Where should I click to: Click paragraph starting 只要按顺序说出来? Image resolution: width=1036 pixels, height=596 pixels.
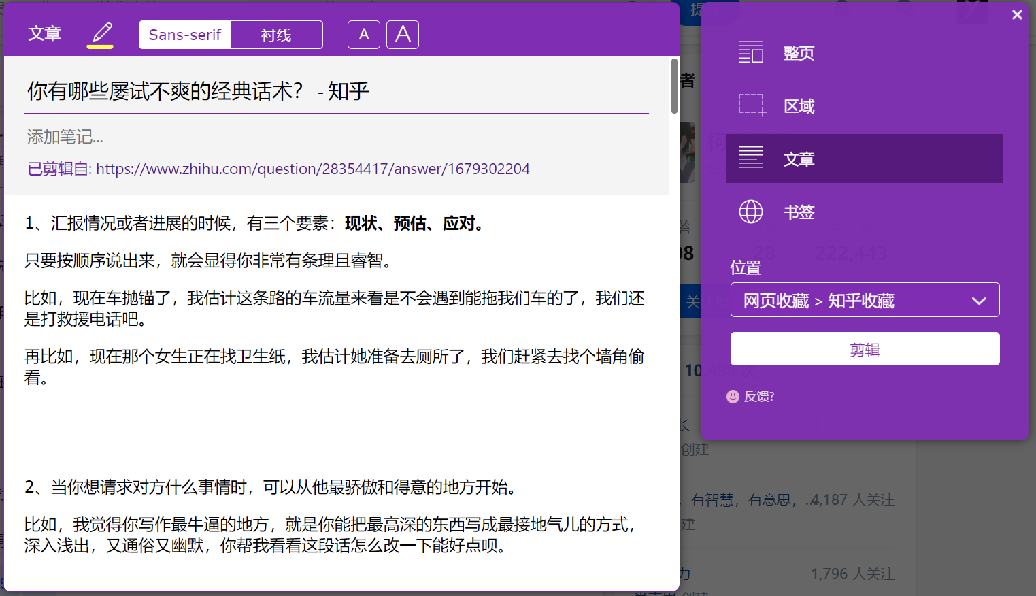(x=208, y=261)
